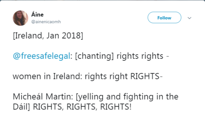Click "[yelling and fighting in the" text
The image size is (205, 115).
click(x=127, y=97)
